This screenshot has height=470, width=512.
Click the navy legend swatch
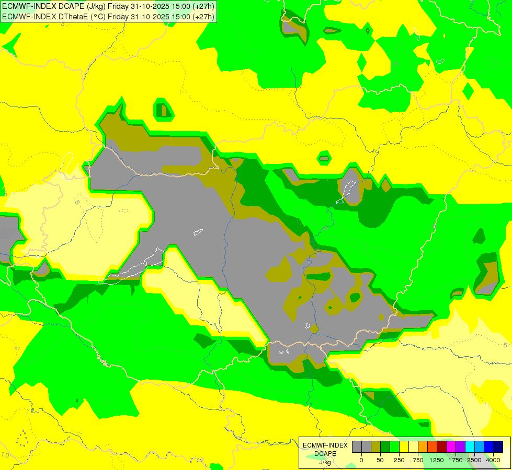point(498,446)
